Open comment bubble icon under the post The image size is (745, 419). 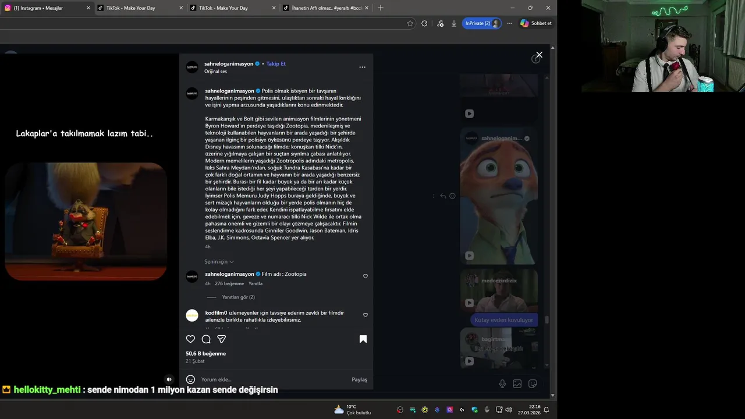pyautogui.click(x=206, y=339)
